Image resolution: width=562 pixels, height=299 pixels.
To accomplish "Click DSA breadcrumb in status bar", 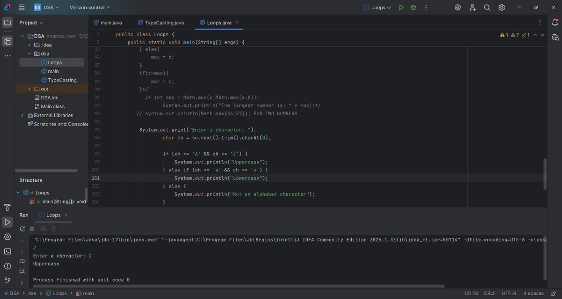I will coord(12,293).
